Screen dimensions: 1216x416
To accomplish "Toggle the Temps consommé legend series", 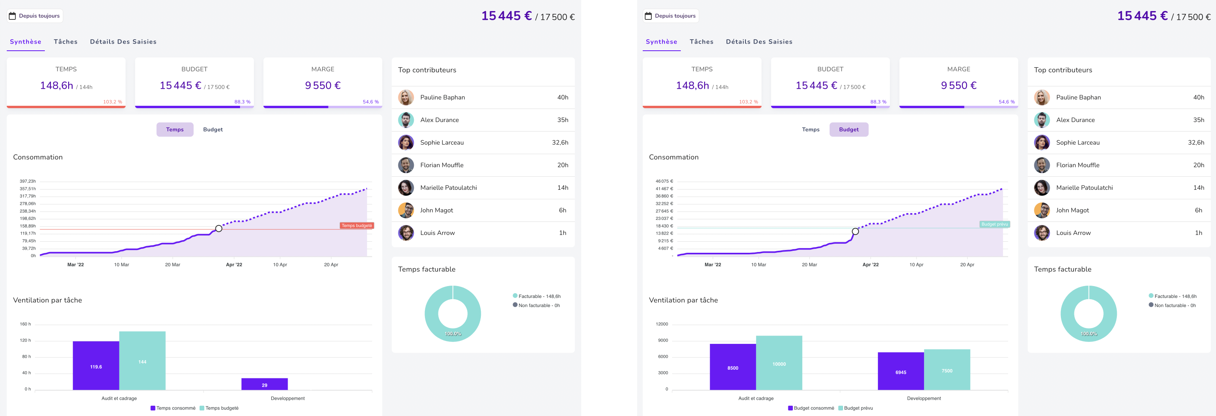I will (x=173, y=408).
